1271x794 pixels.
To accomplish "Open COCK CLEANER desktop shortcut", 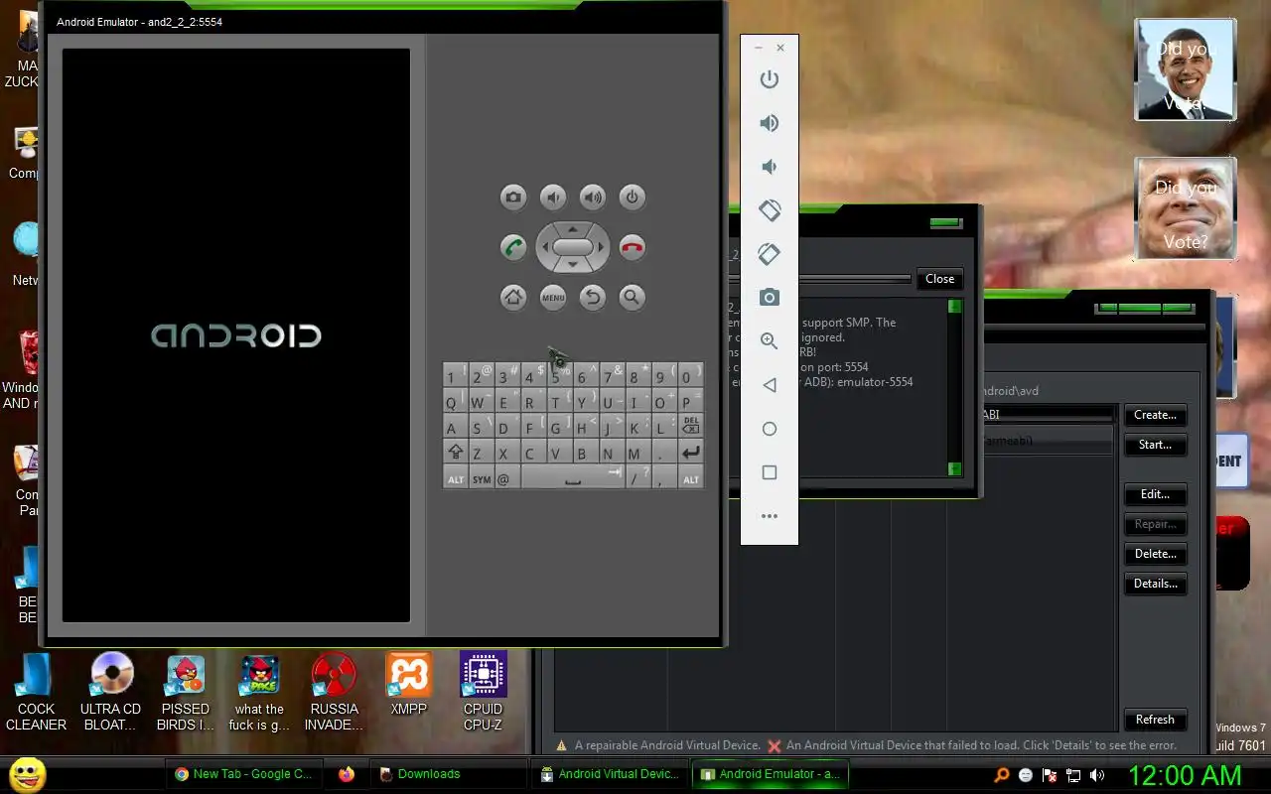I will tap(36, 692).
